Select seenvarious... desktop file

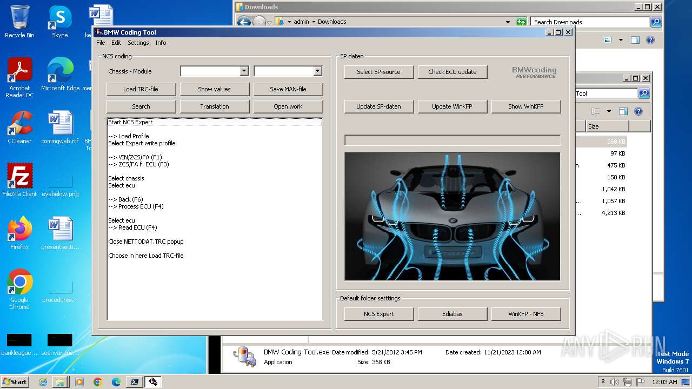pos(59,345)
